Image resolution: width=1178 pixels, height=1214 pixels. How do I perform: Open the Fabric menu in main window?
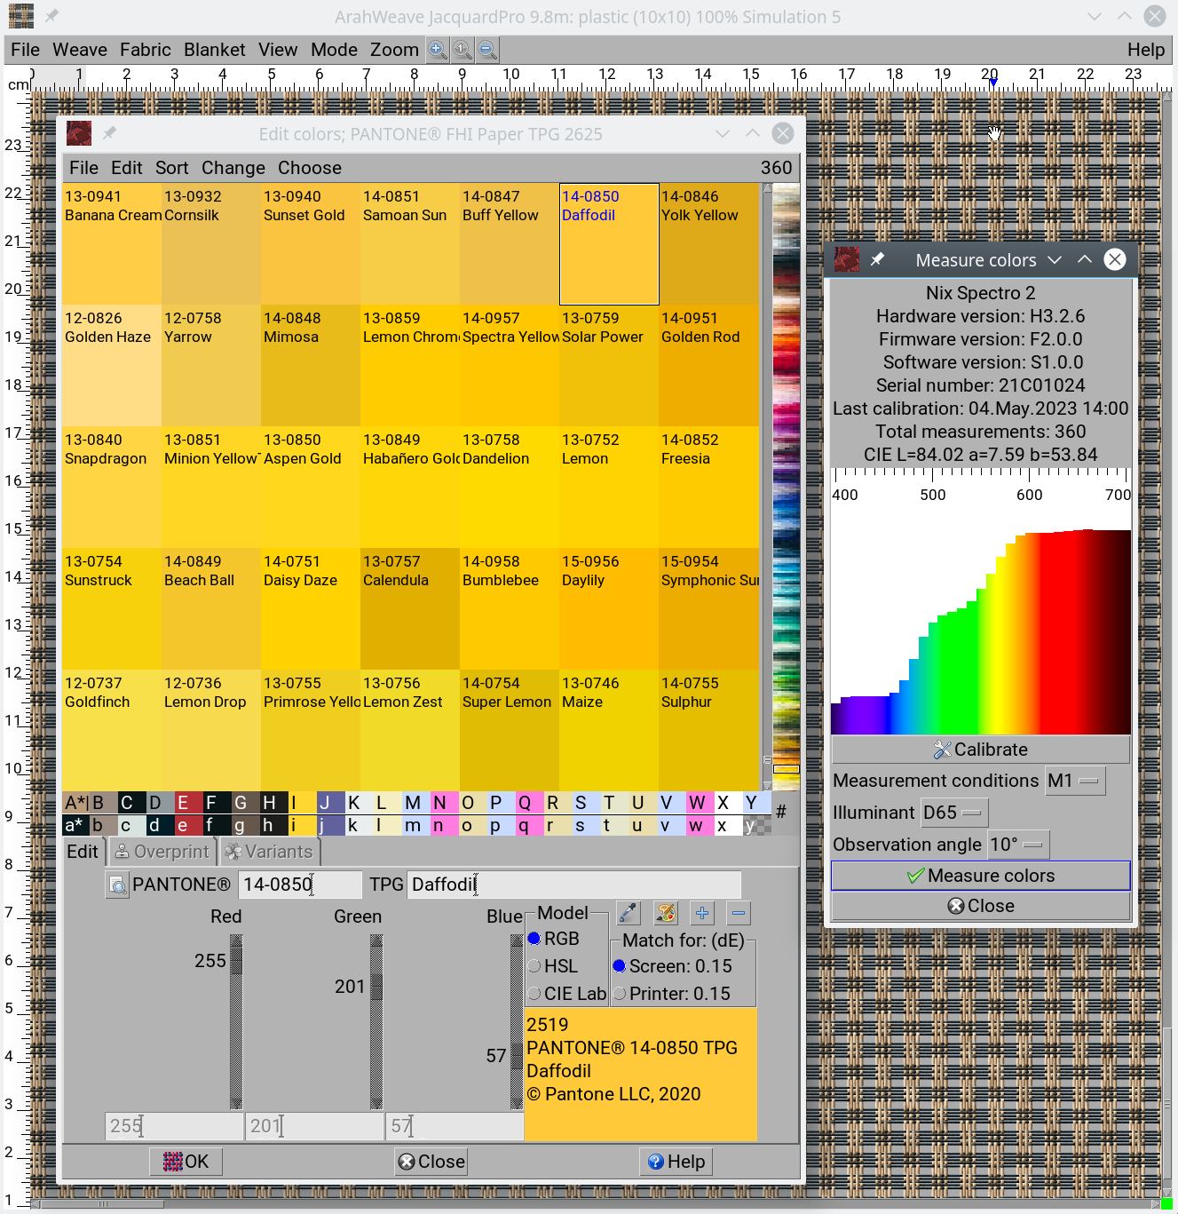146,50
